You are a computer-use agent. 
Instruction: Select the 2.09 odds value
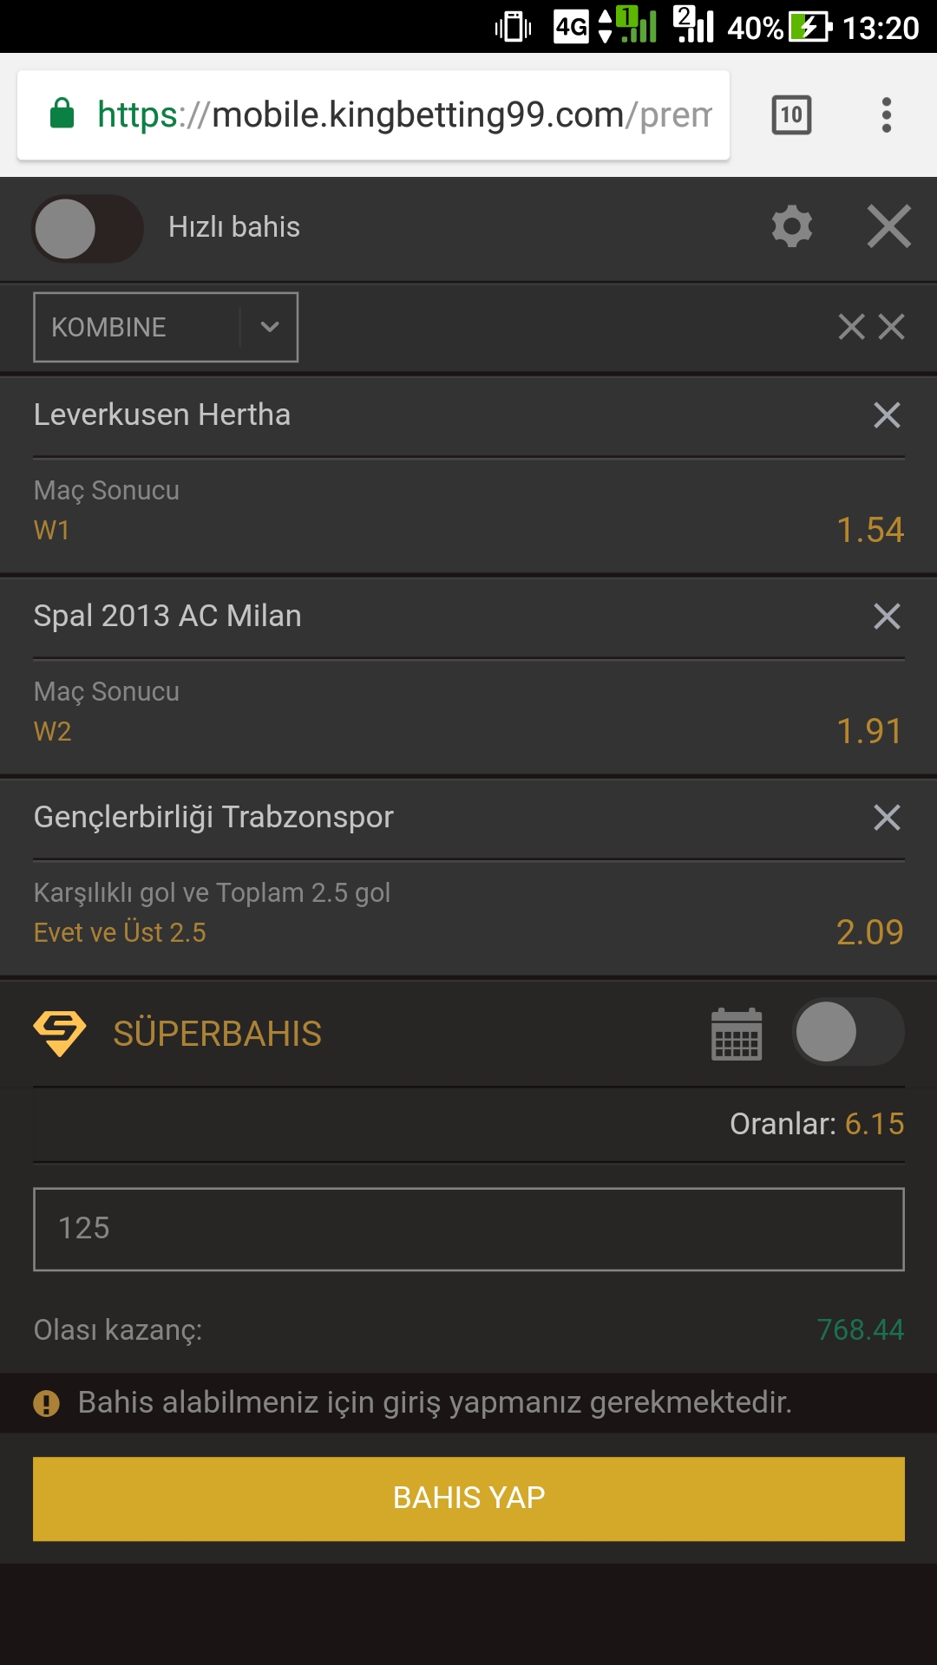click(x=869, y=932)
